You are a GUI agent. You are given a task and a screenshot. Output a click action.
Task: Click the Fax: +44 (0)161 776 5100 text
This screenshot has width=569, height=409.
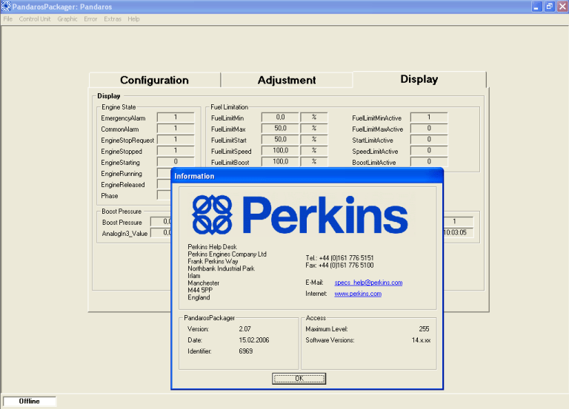(x=339, y=266)
